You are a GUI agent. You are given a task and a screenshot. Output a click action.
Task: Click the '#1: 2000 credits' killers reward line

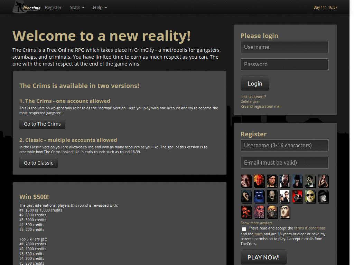click(x=33, y=244)
